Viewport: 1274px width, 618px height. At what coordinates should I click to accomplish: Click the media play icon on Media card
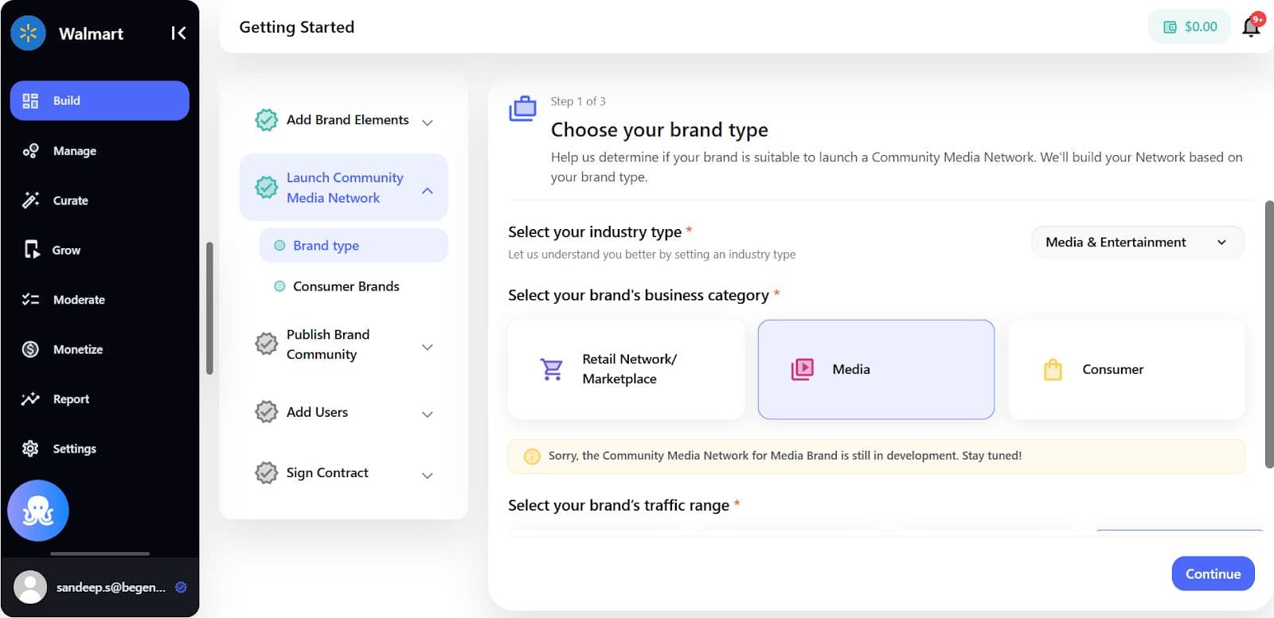pos(802,369)
